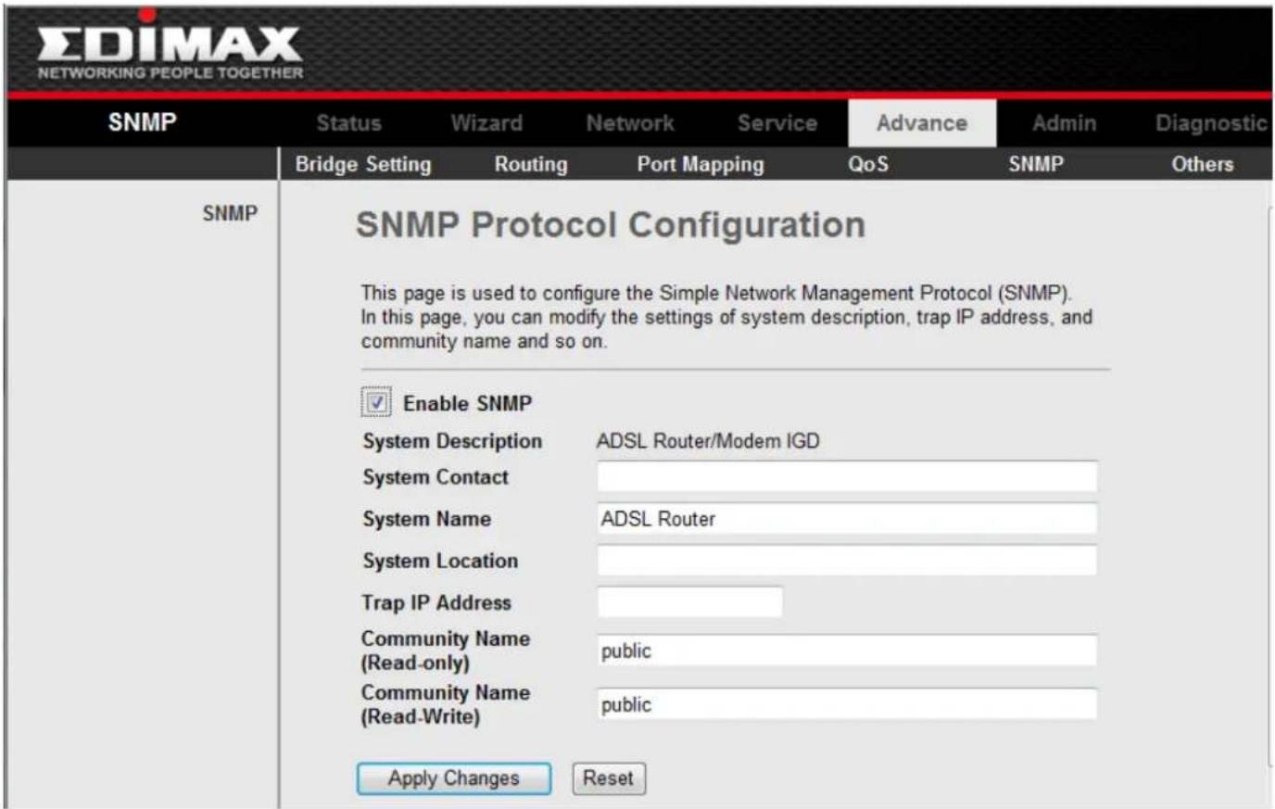The width and height of the screenshot is (1275, 809).
Task: Focus the System Location field
Action: (847, 560)
